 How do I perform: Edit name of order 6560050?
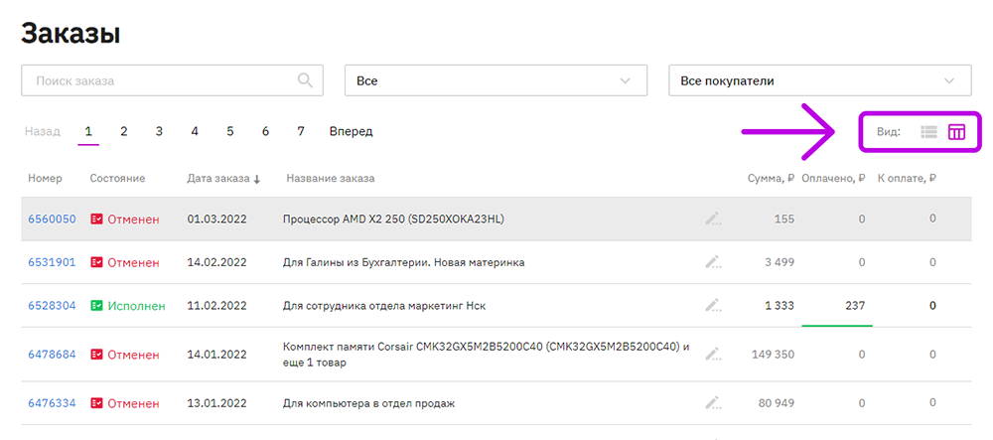tap(713, 220)
